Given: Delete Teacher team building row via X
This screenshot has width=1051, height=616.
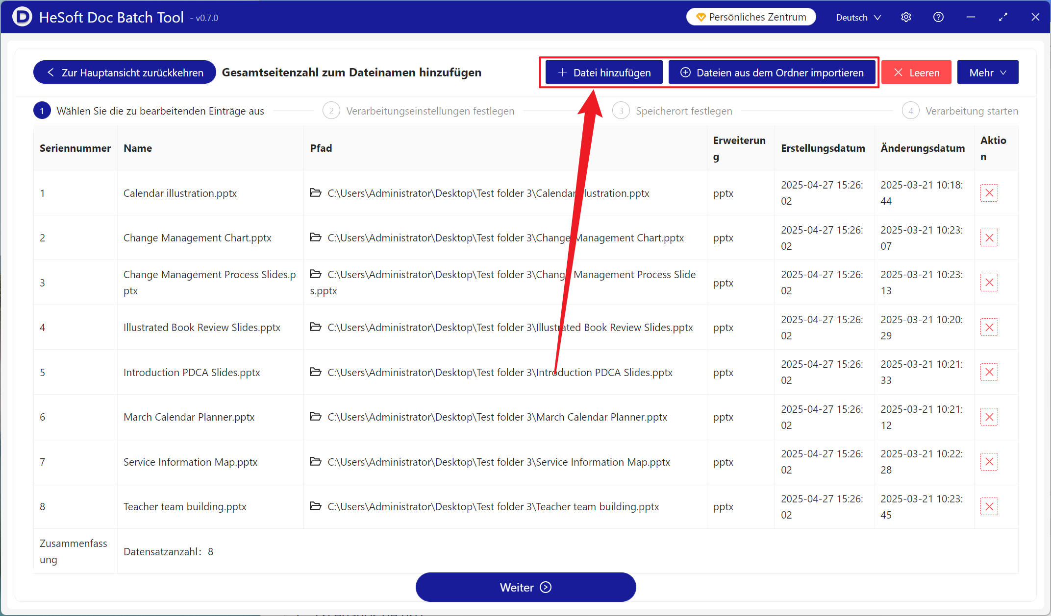Looking at the screenshot, I should 989,507.
